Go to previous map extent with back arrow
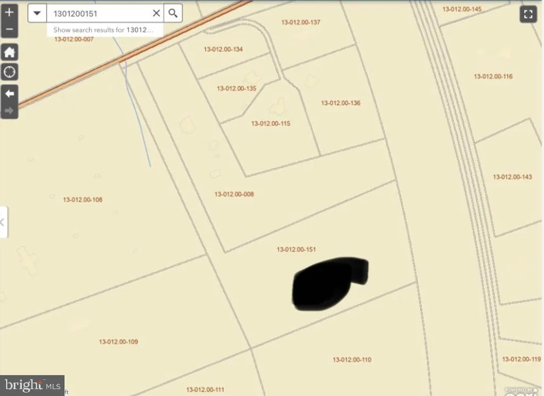This screenshot has height=396, width=544. pyautogui.click(x=10, y=93)
